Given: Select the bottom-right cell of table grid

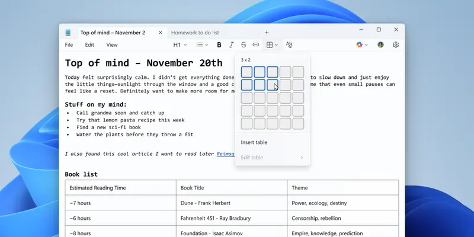Looking at the screenshot, I should (x=298, y=124).
